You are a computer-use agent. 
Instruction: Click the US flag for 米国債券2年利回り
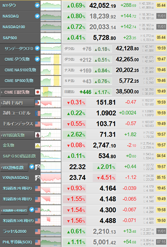coord(38,189)
